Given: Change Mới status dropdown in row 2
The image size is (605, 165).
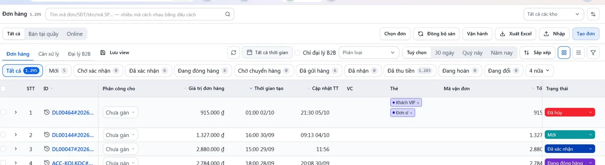Looking at the screenshot, I should point(570,135).
